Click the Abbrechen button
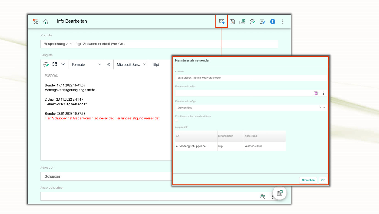Screen dimensions: 379x214 (x=308, y=180)
